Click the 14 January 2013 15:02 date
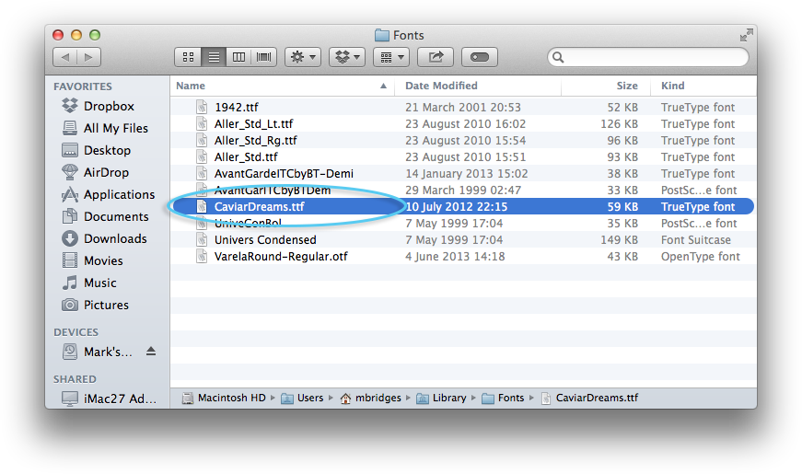The height and width of the screenshot is (474, 802). pyautogui.click(x=467, y=174)
